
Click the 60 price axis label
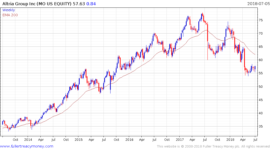tap(261, 60)
